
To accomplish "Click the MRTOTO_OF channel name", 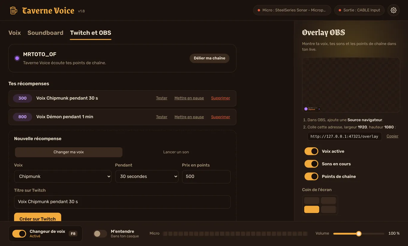I will coord(40,54).
